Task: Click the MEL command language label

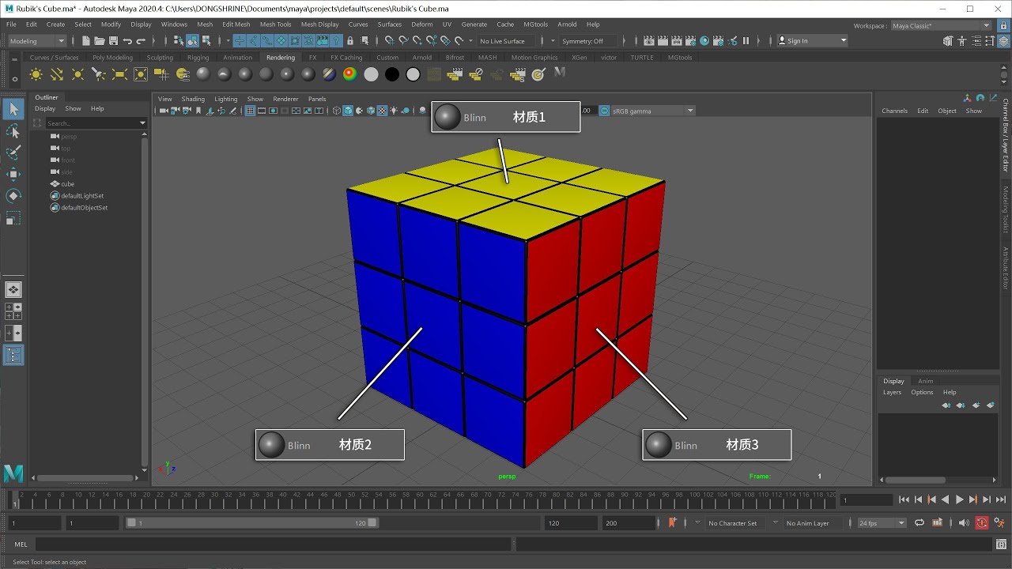Action: 21,544
